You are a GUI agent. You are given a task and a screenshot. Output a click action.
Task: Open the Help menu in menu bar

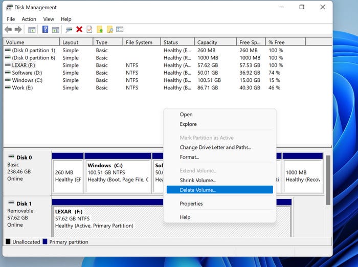coord(66,19)
